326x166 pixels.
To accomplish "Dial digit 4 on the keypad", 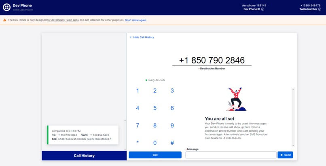I will tap(138, 108).
